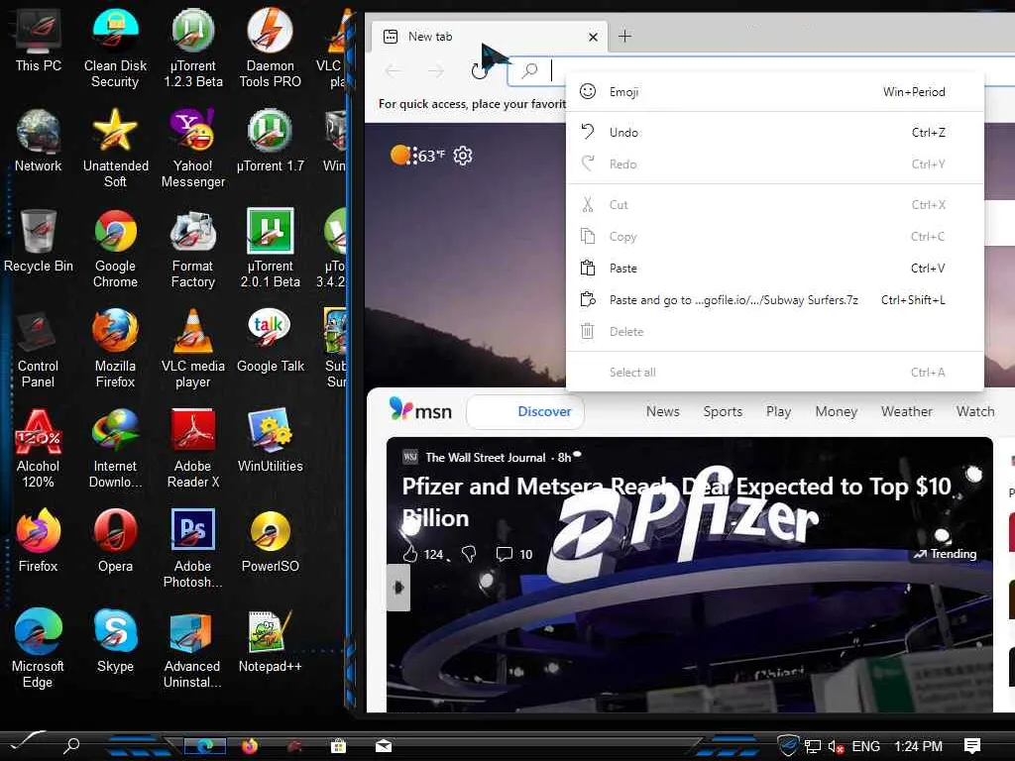The image size is (1015, 761).
Task: Click the greyed Select all entry
Action: [x=775, y=373]
